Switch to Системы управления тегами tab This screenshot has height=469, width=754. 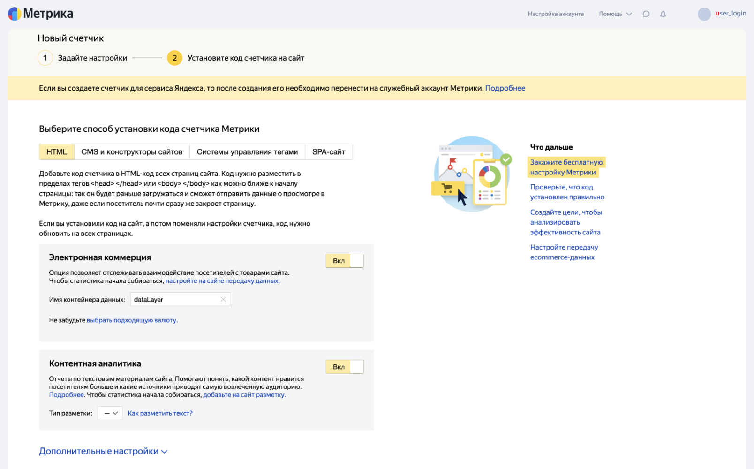247,152
